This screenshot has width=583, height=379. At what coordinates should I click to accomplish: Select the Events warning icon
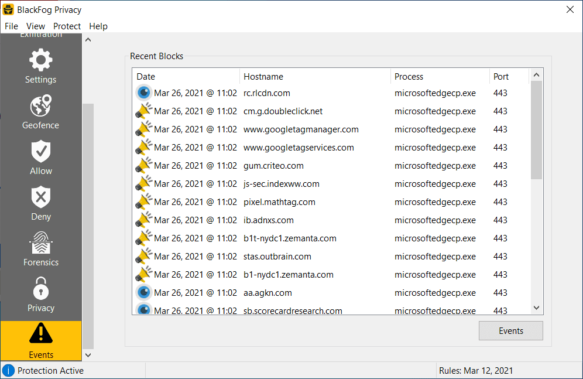41,333
